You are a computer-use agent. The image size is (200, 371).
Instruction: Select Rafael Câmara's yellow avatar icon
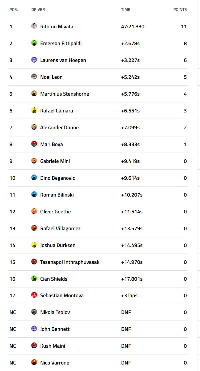[x=34, y=110]
